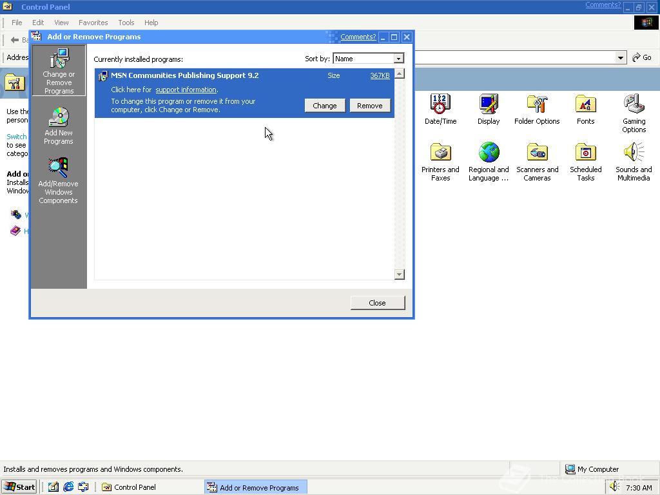Click the Change button for MSN Communities
This screenshot has height=495, width=660.
[x=325, y=106]
